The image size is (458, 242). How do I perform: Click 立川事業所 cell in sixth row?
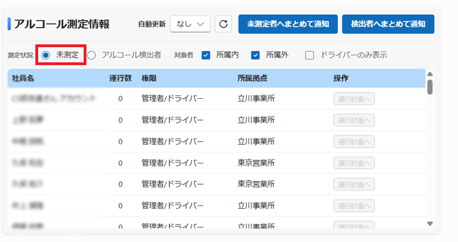coord(256,206)
